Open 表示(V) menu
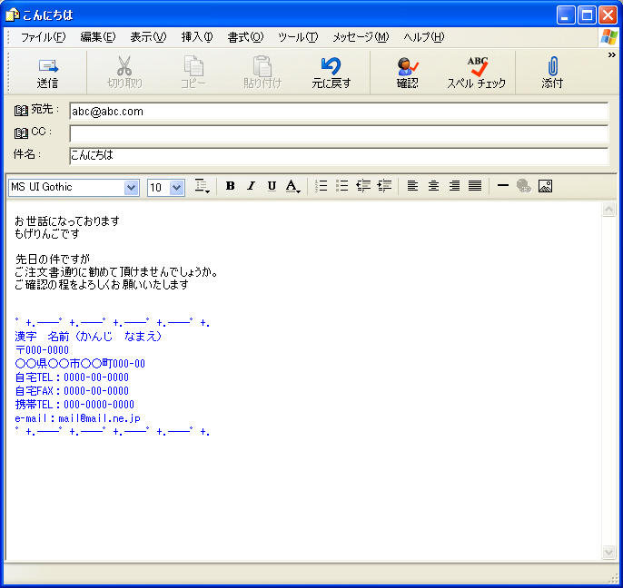The height and width of the screenshot is (588, 623). click(148, 37)
